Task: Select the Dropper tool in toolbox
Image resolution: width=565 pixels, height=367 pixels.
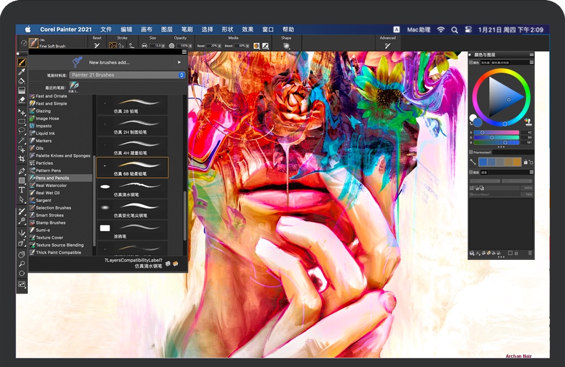Action: (x=21, y=71)
